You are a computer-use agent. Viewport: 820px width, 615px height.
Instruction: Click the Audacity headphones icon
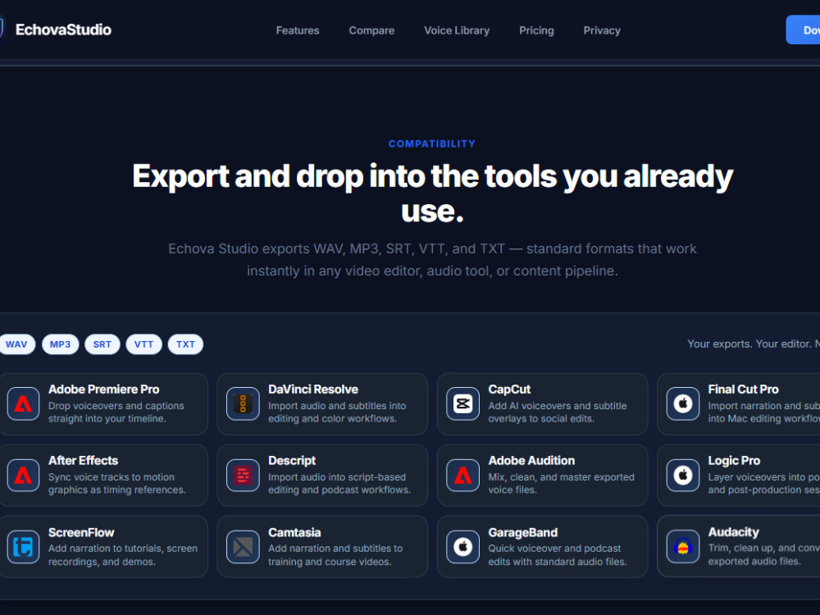click(x=682, y=546)
